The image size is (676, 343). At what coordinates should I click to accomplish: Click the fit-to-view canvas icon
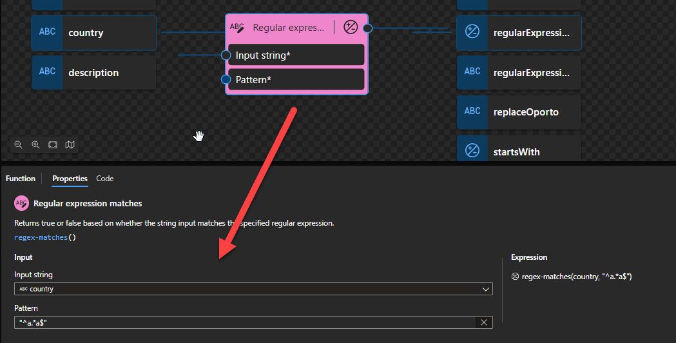pyautogui.click(x=53, y=145)
